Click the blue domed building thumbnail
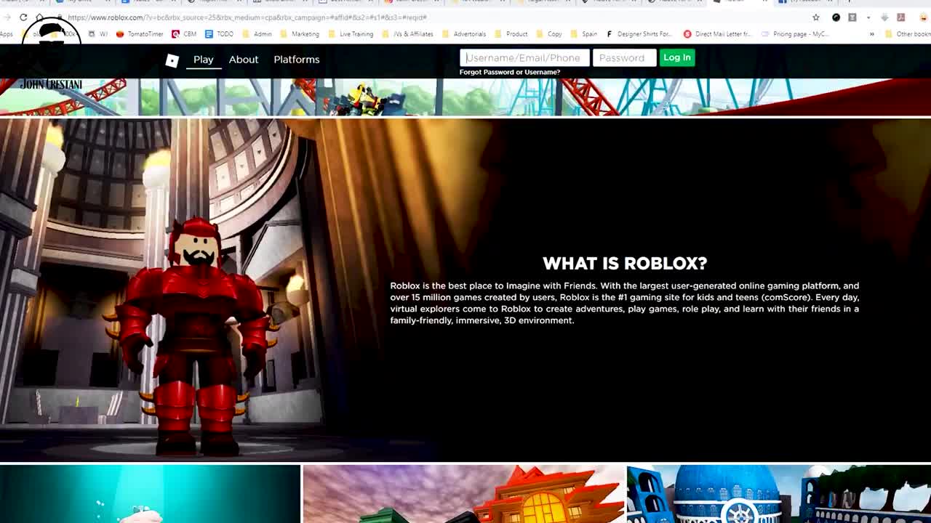Viewport: 931px width, 523px height. pyautogui.click(x=779, y=494)
